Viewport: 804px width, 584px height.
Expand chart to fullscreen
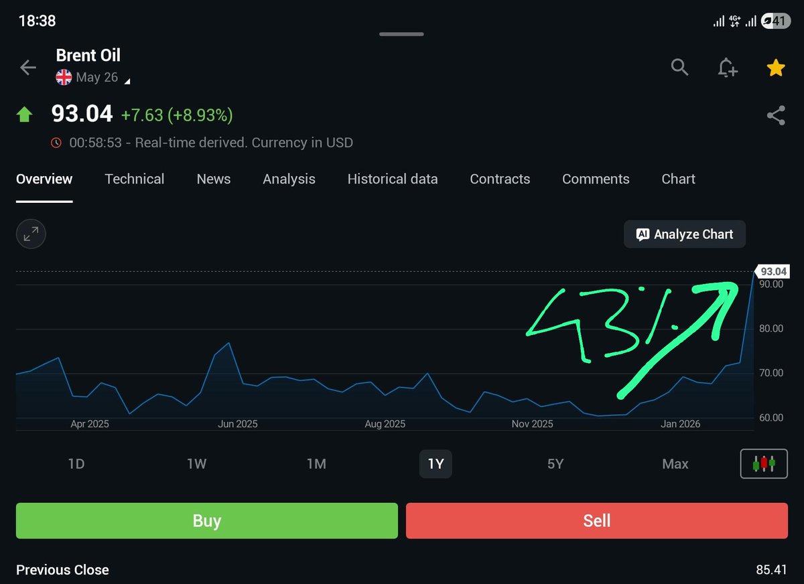[x=31, y=234]
